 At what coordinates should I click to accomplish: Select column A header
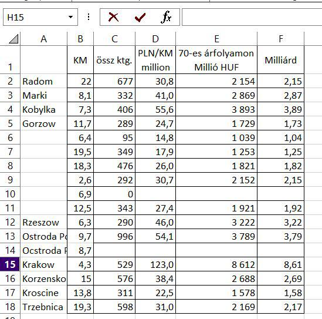[x=44, y=39]
